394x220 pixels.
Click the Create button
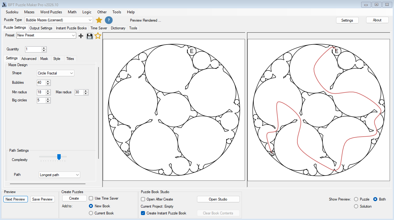pos(74,198)
